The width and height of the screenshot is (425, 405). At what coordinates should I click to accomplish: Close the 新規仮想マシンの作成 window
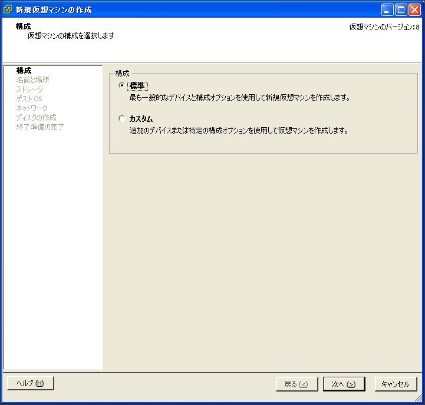[x=415, y=10]
